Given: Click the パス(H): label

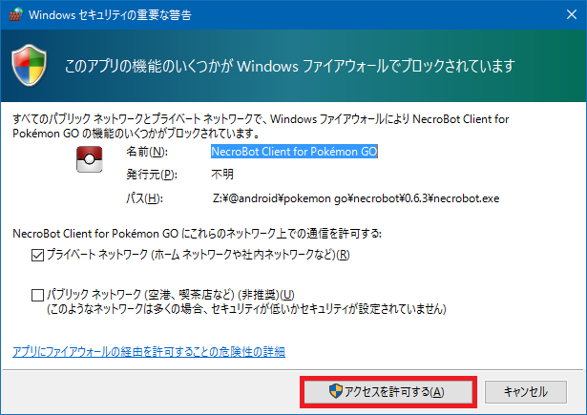Looking at the screenshot, I should pos(144,198).
